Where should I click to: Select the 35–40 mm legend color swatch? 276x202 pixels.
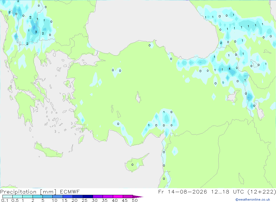tap(108, 196)
